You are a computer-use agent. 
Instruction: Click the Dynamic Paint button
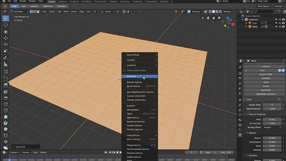coord(265,74)
